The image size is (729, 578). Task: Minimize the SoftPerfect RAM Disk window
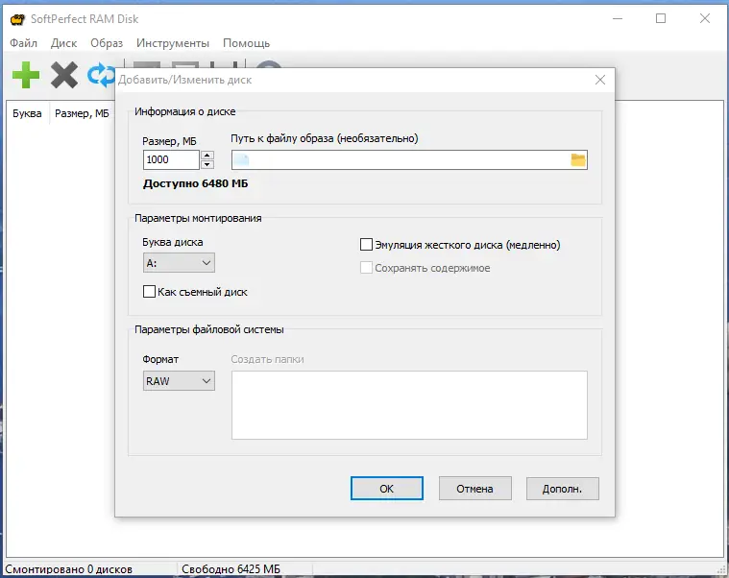coord(618,18)
